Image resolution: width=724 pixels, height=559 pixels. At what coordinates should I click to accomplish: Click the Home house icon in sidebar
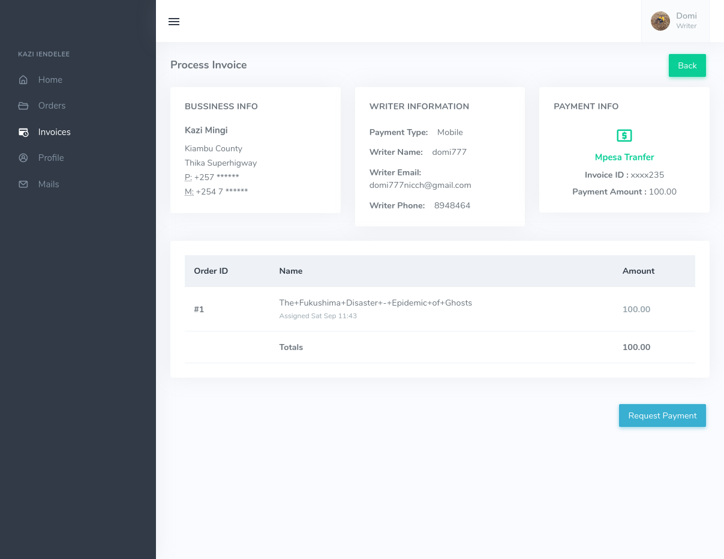tap(23, 80)
